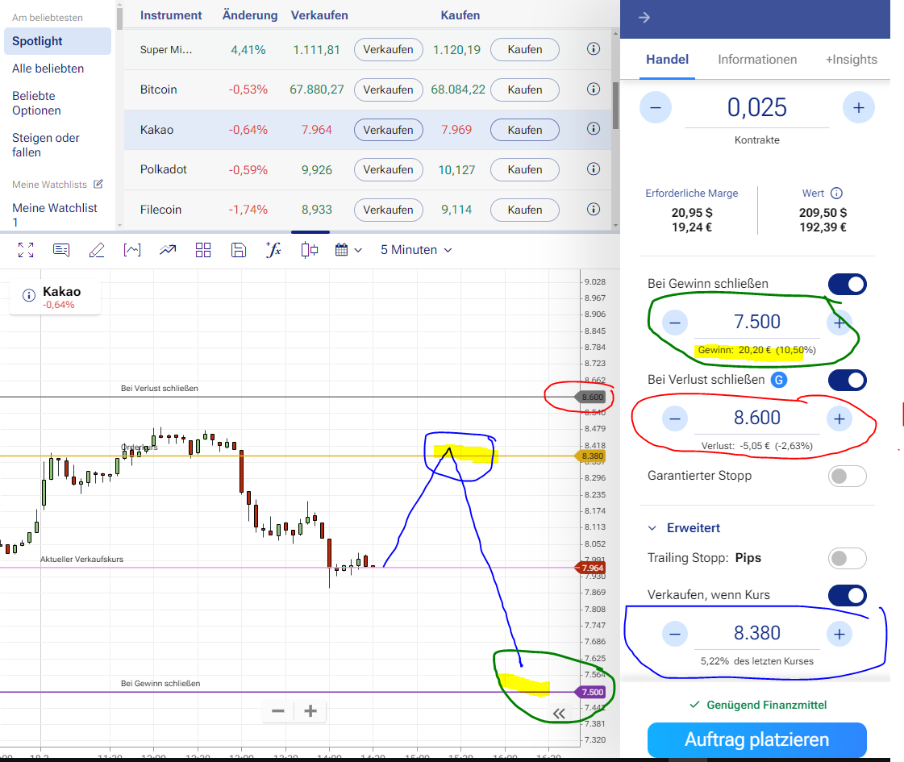
Task: Select the pencil drawing tool
Action: click(x=97, y=250)
